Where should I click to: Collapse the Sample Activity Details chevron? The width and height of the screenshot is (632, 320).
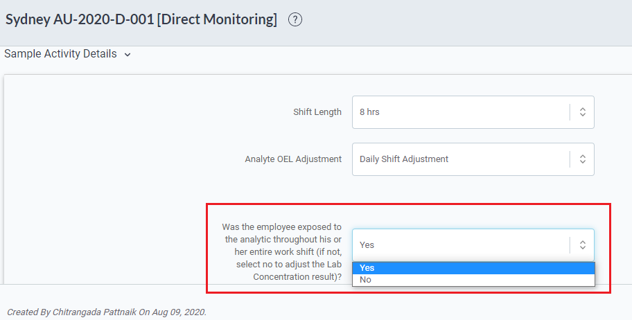click(128, 55)
